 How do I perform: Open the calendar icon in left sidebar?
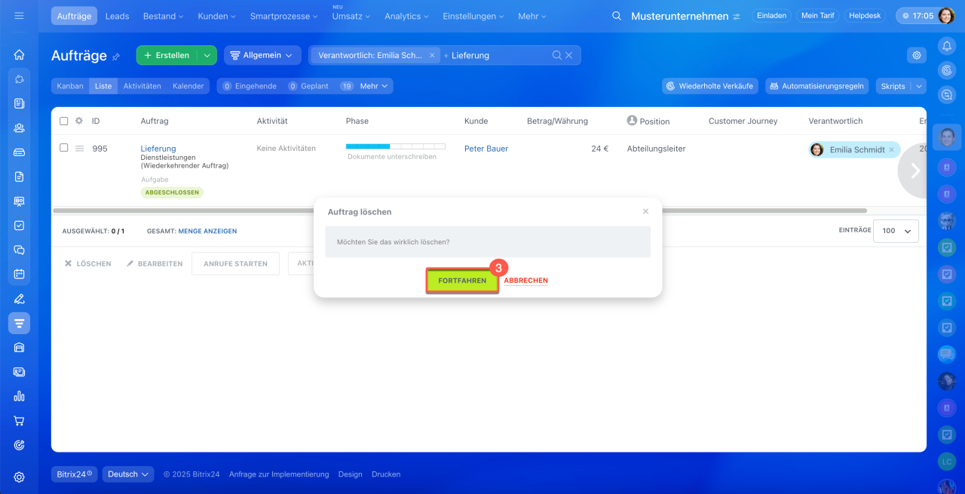[20, 274]
